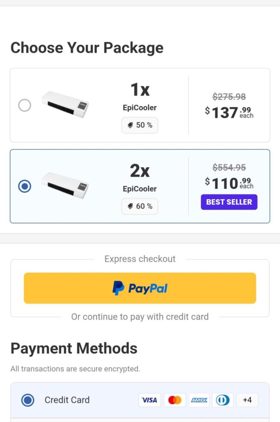This screenshot has height=422, width=280.
Task: Click the Credit Card label text
Action: tap(67, 400)
